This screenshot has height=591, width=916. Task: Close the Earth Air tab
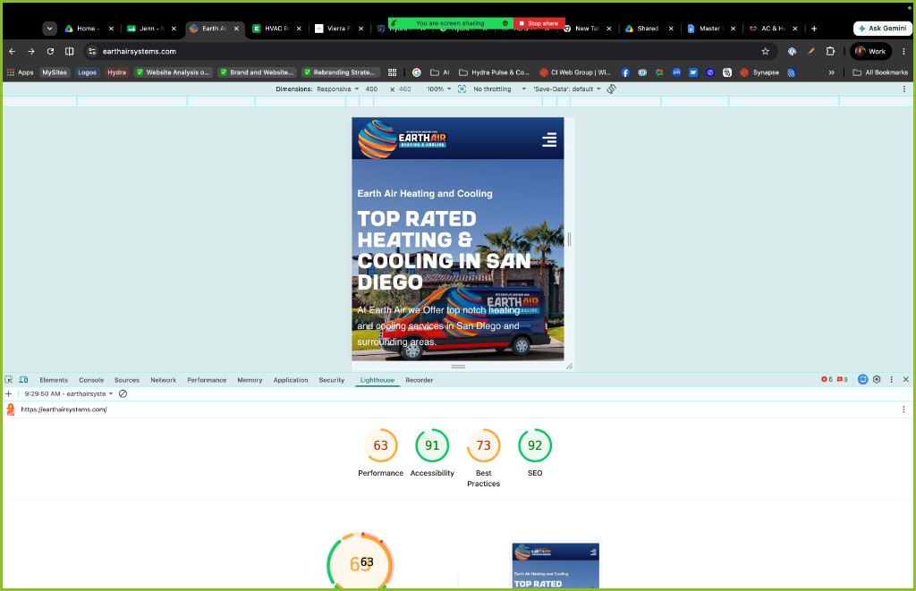coord(236,28)
